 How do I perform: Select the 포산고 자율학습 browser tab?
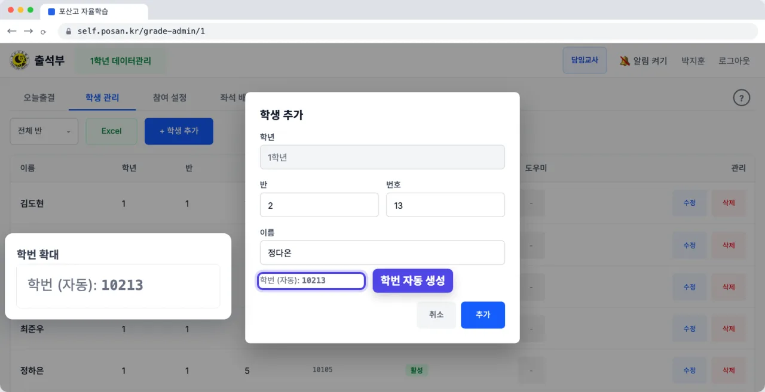(x=94, y=11)
